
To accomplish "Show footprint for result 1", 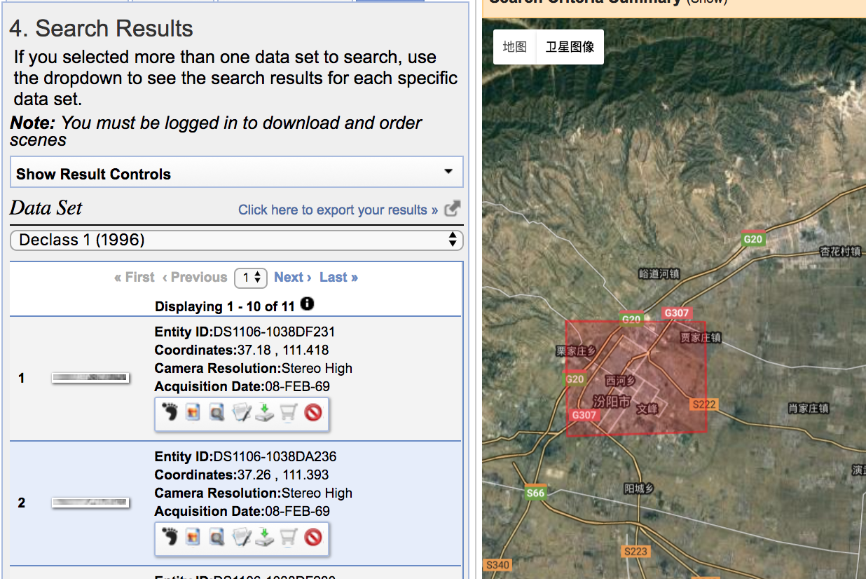I will [170, 413].
